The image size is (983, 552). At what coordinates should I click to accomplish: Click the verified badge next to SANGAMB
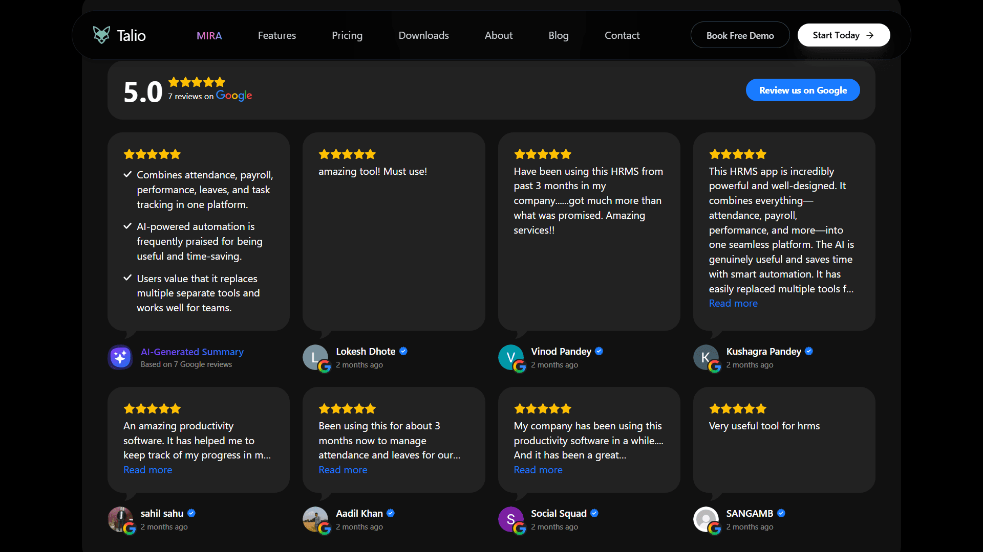pos(781,513)
